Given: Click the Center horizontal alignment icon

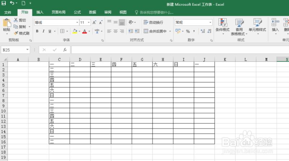Looking at the screenshot, I should pyautogui.click(x=116, y=31).
